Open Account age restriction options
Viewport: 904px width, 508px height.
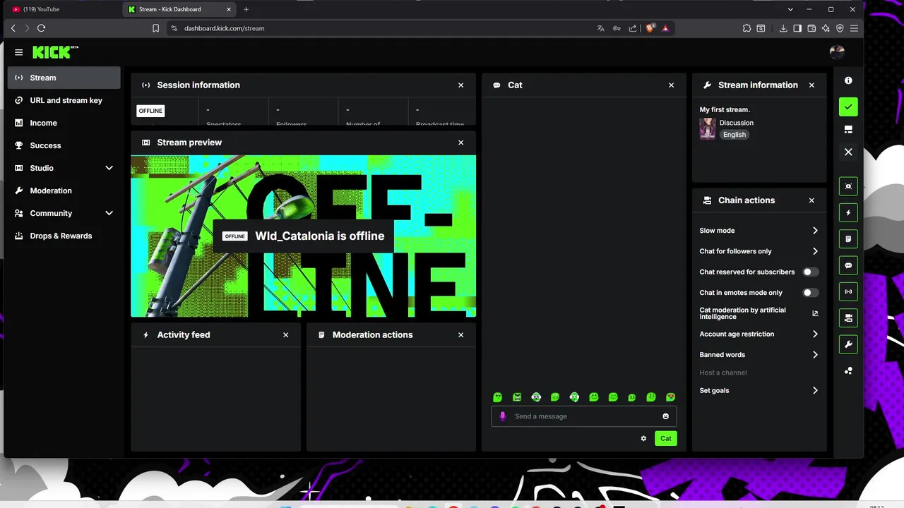tap(759, 334)
